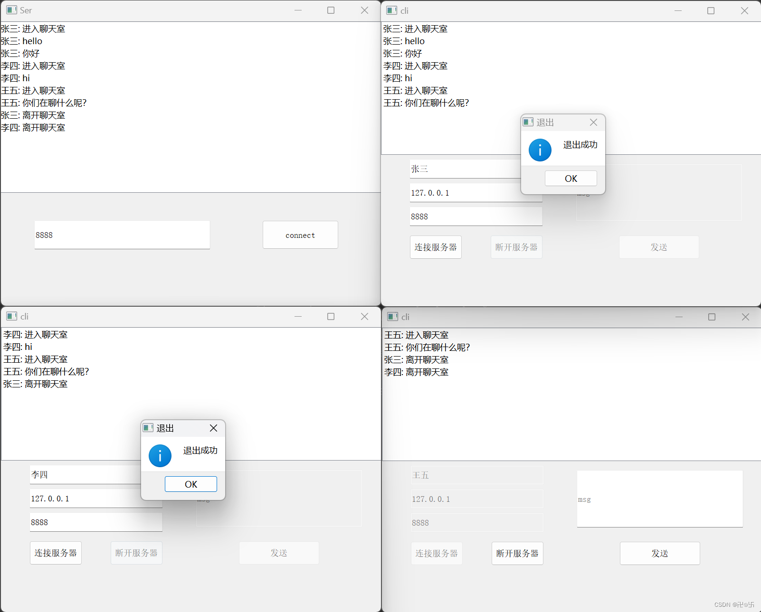Click the title icon of the 张三 client's exit dialog
The image size is (761, 612).
(x=528, y=122)
